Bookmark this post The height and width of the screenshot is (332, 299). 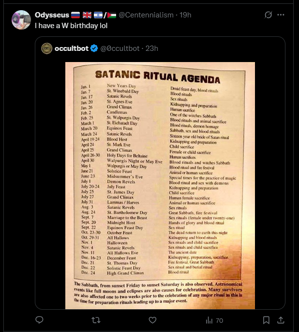[x=266, y=320]
